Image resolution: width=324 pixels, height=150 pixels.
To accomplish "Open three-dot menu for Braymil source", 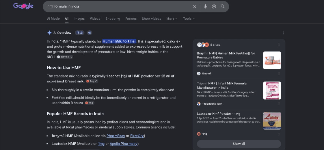I will 279,73.
